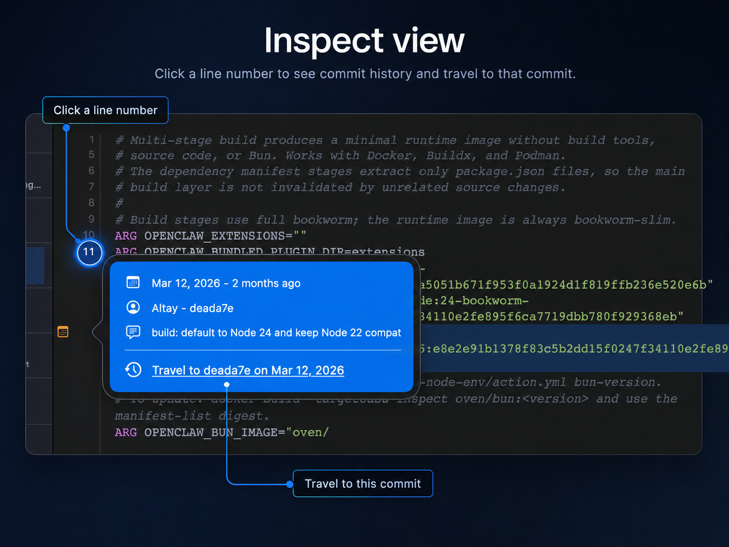Click line number 8 in the gutter
Image resolution: width=729 pixels, height=547 pixels.
pos(92,202)
